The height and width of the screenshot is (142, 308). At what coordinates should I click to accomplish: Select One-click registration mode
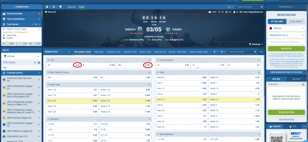(277, 21)
